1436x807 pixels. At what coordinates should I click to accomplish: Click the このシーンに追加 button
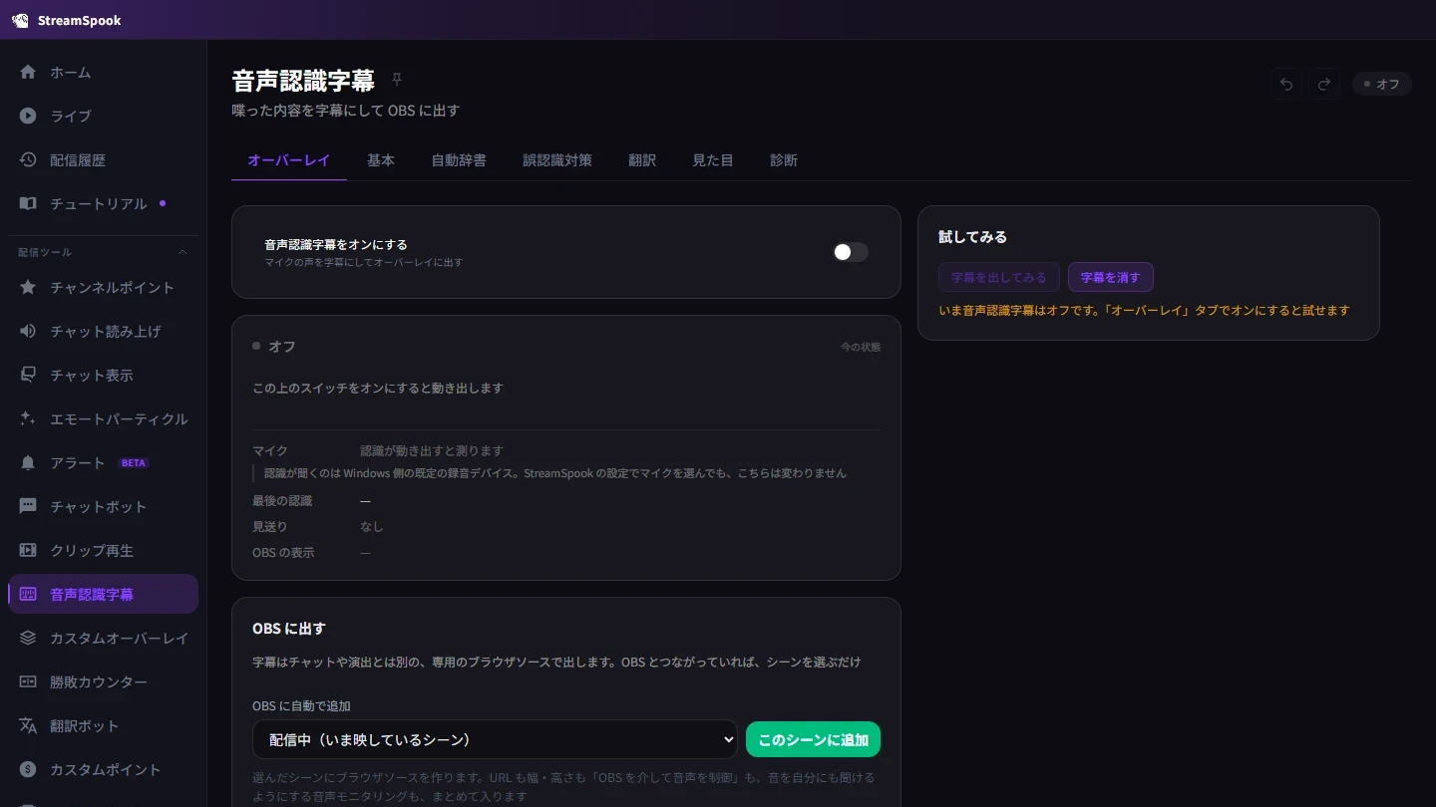pos(814,739)
